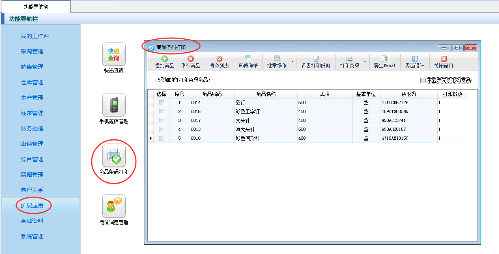
Task: Open 设置打印份数 print copies setting
Action: pyautogui.click(x=316, y=59)
